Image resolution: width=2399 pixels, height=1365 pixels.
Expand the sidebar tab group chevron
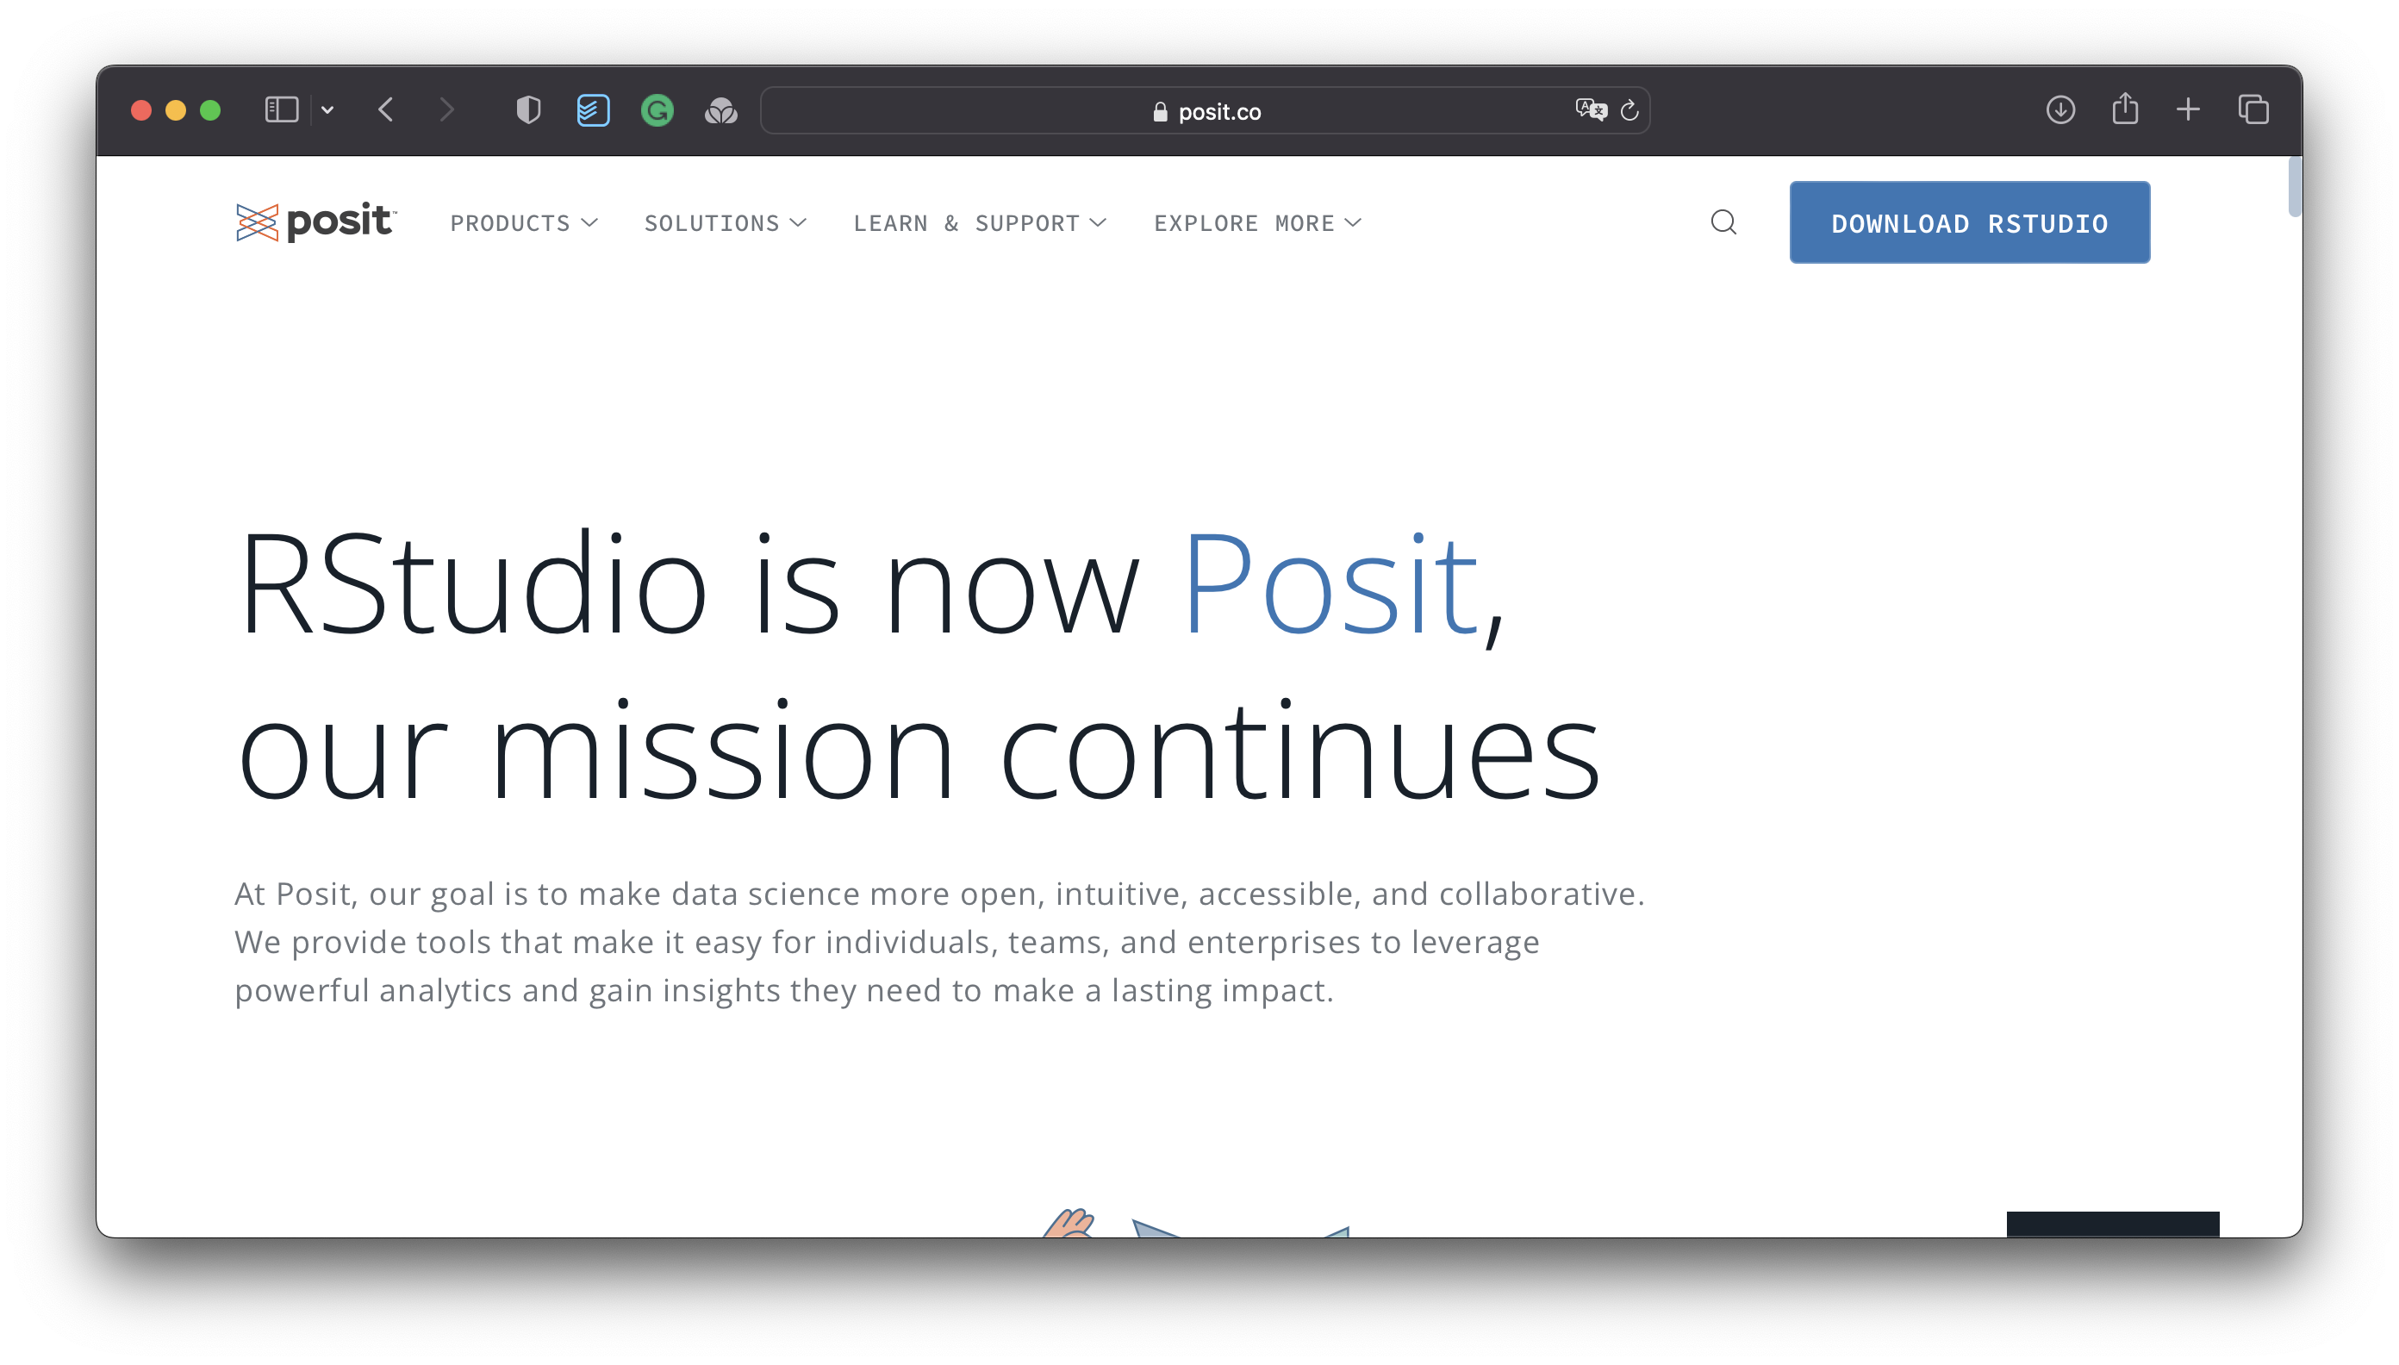coord(327,110)
